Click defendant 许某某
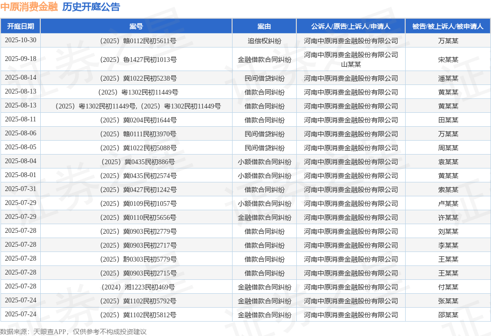The height and width of the screenshot is (336, 491). [448, 217]
